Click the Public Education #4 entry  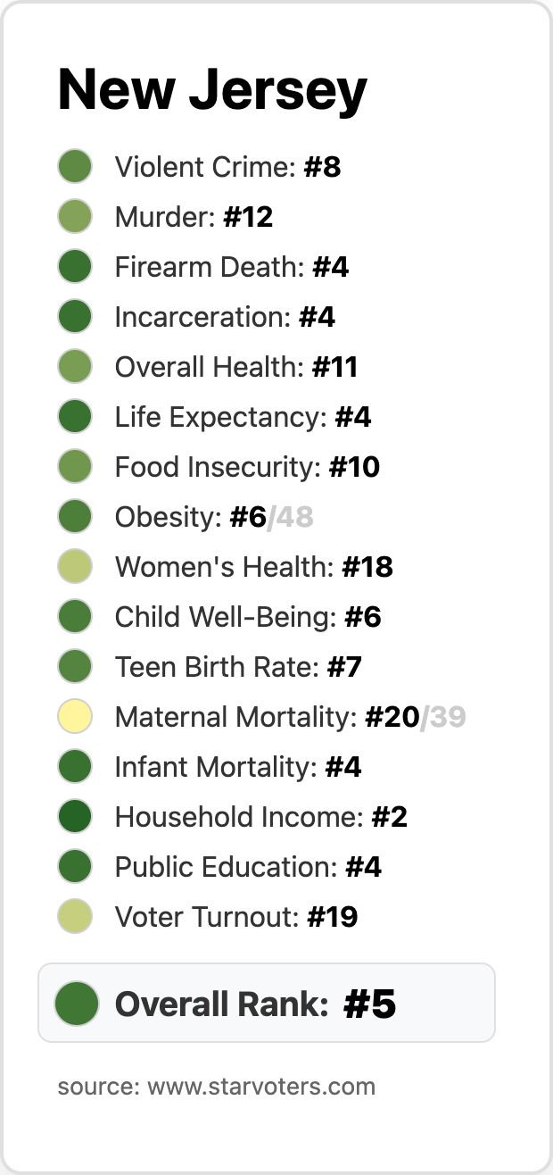coord(248,867)
